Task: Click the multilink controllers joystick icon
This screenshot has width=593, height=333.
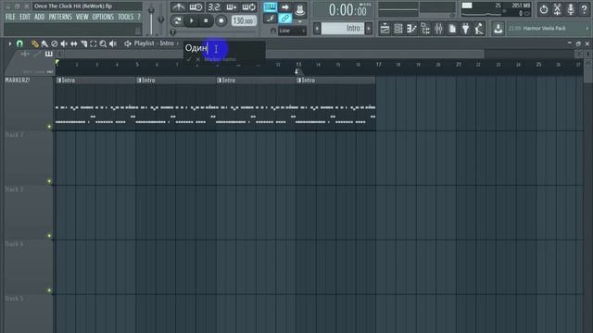Action: (300, 10)
